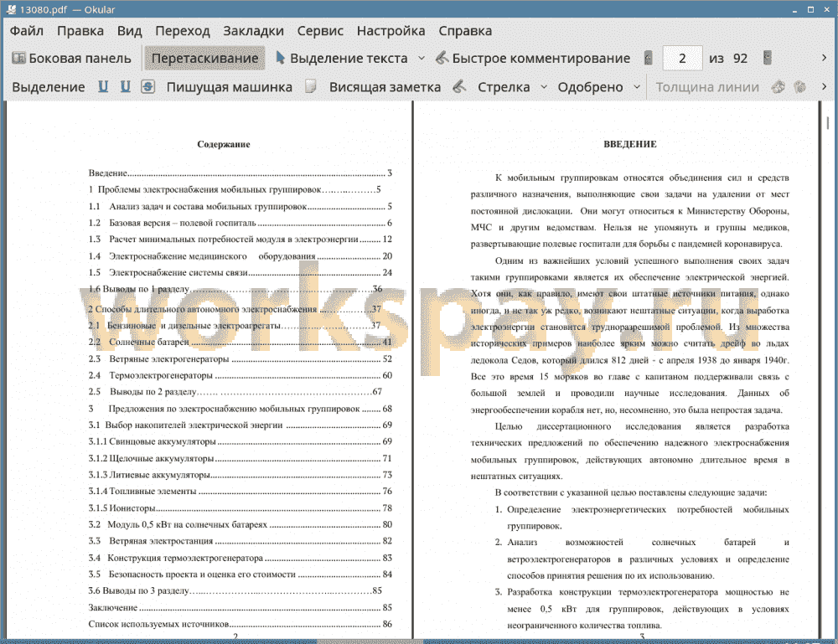838x644 pixels.
Task: Open the Настройка menu
Action: (391, 31)
